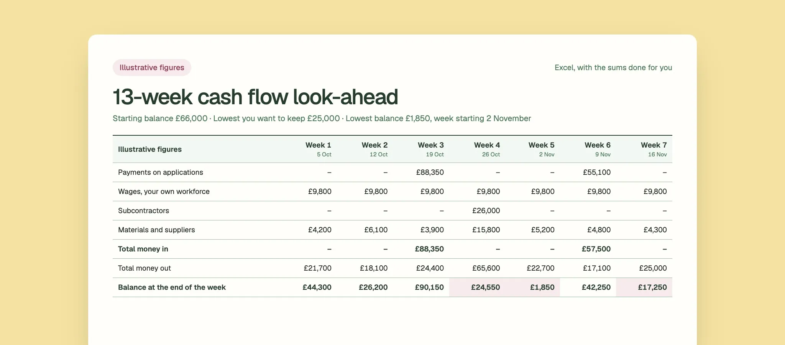This screenshot has width=785, height=345.
Task: Select the £18,100 total money out cell
Action: [x=365, y=268]
